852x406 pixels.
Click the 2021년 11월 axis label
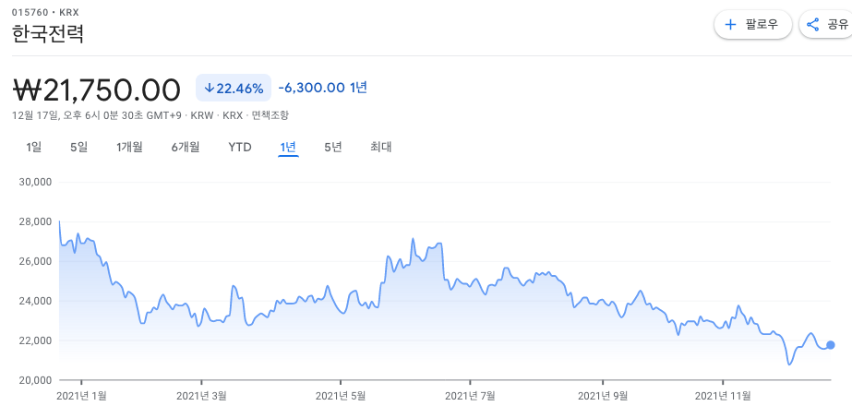[x=723, y=395]
